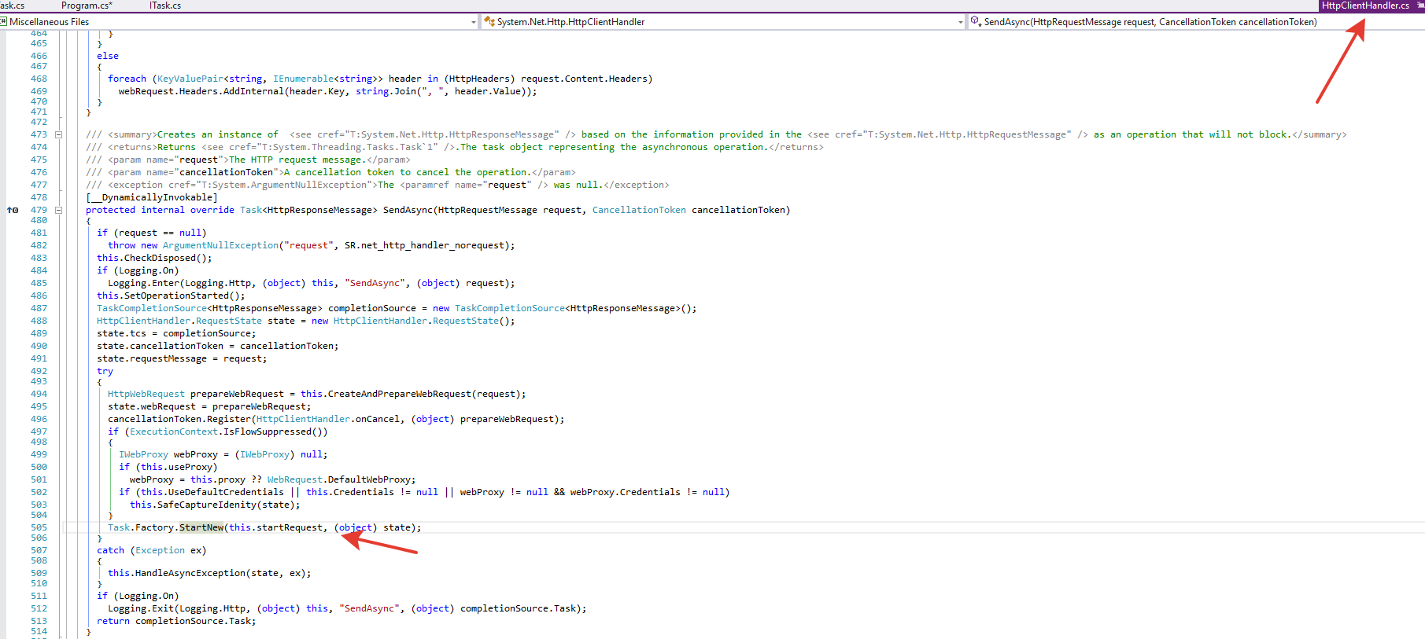Click the foreach keyword
The height and width of the screenshot is (639, 1425).
tap(127, 79)
